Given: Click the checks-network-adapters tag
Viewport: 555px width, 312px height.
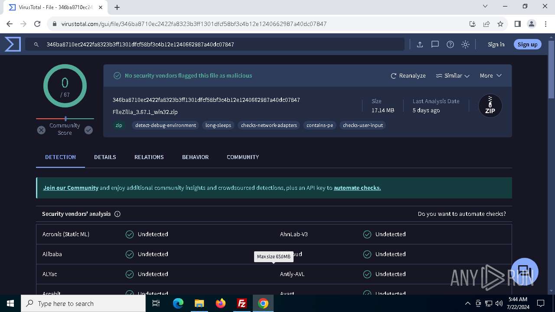Looking at the screenshot, I should tap(269, 125).
